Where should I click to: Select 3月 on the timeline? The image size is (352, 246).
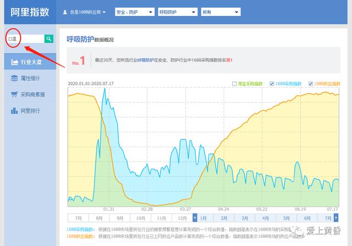pyautogui.click(x=245, y=218)
